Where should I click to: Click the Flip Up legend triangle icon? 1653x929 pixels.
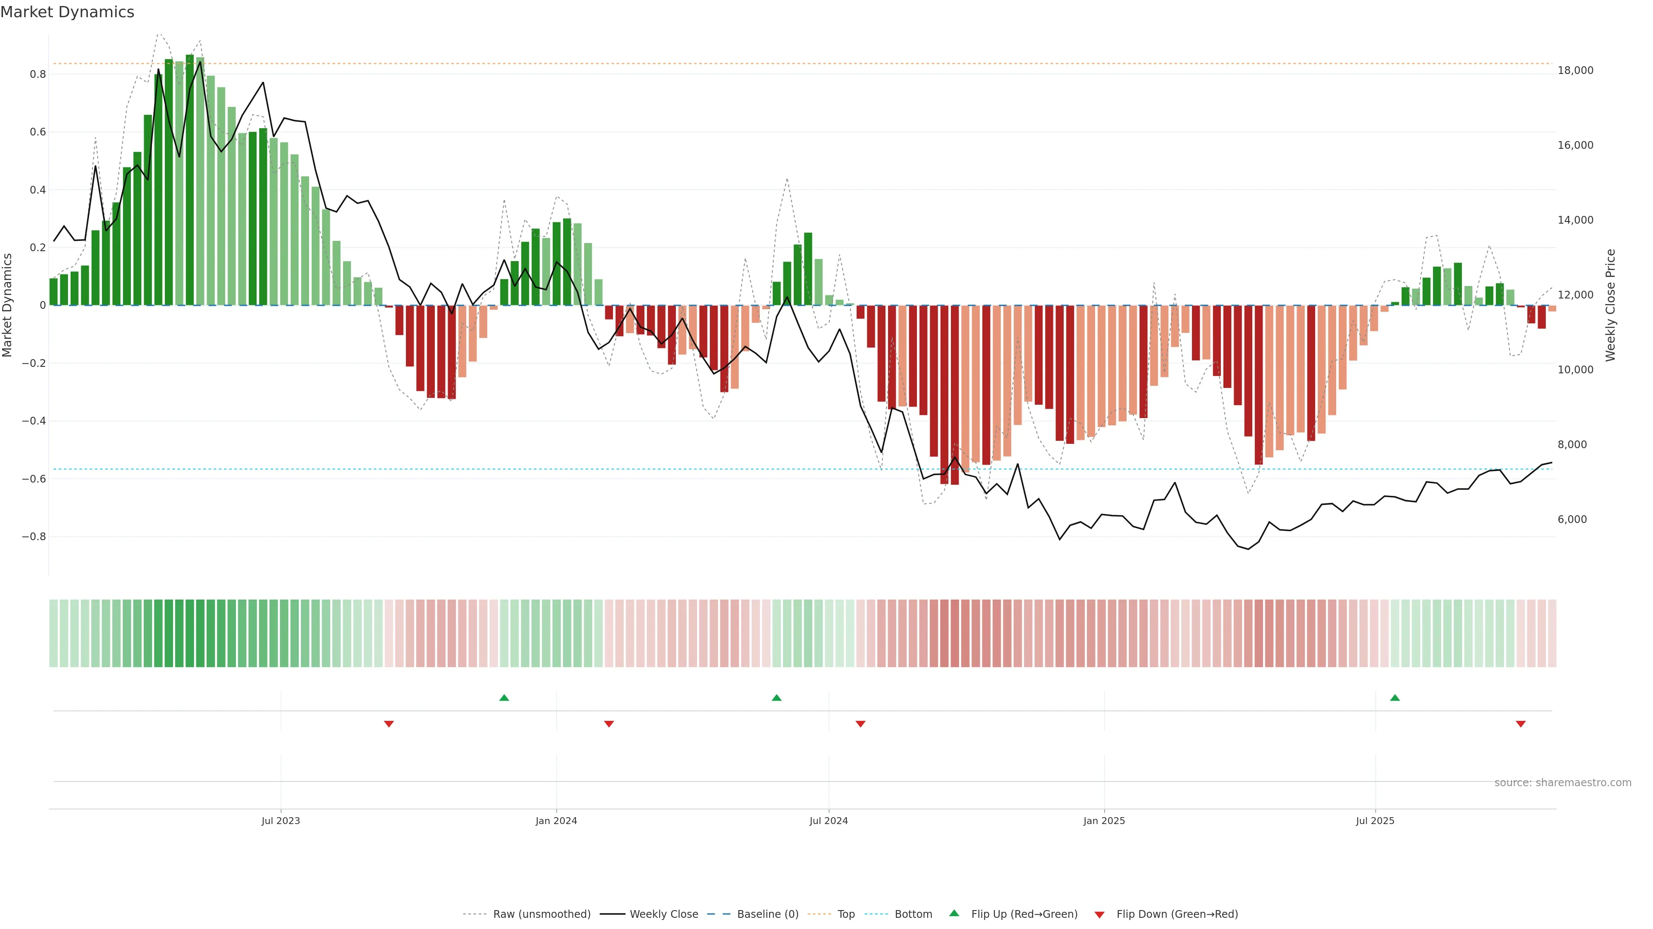click(x=954, y=914)
